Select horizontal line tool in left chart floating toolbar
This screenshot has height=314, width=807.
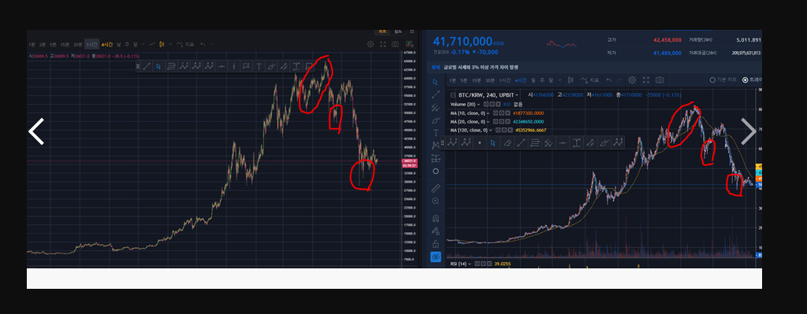click(x=221, y=66)
